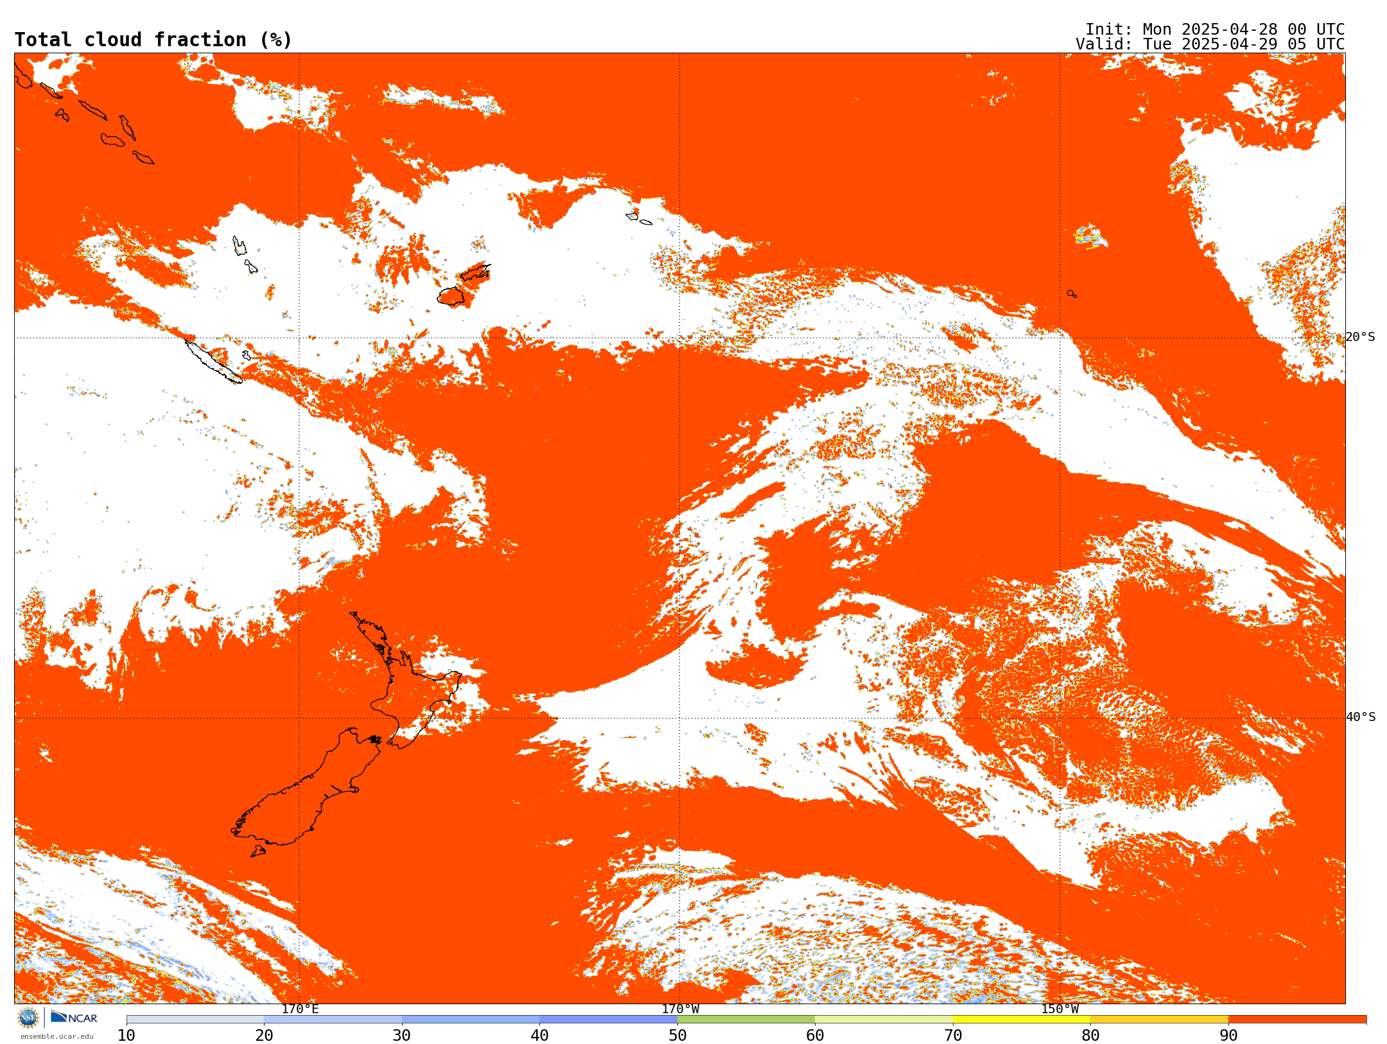Click the 50-60 green colorbar segment
Screen dimensions: 1387x1044
pyautogui.click(x=746, y=1020)
